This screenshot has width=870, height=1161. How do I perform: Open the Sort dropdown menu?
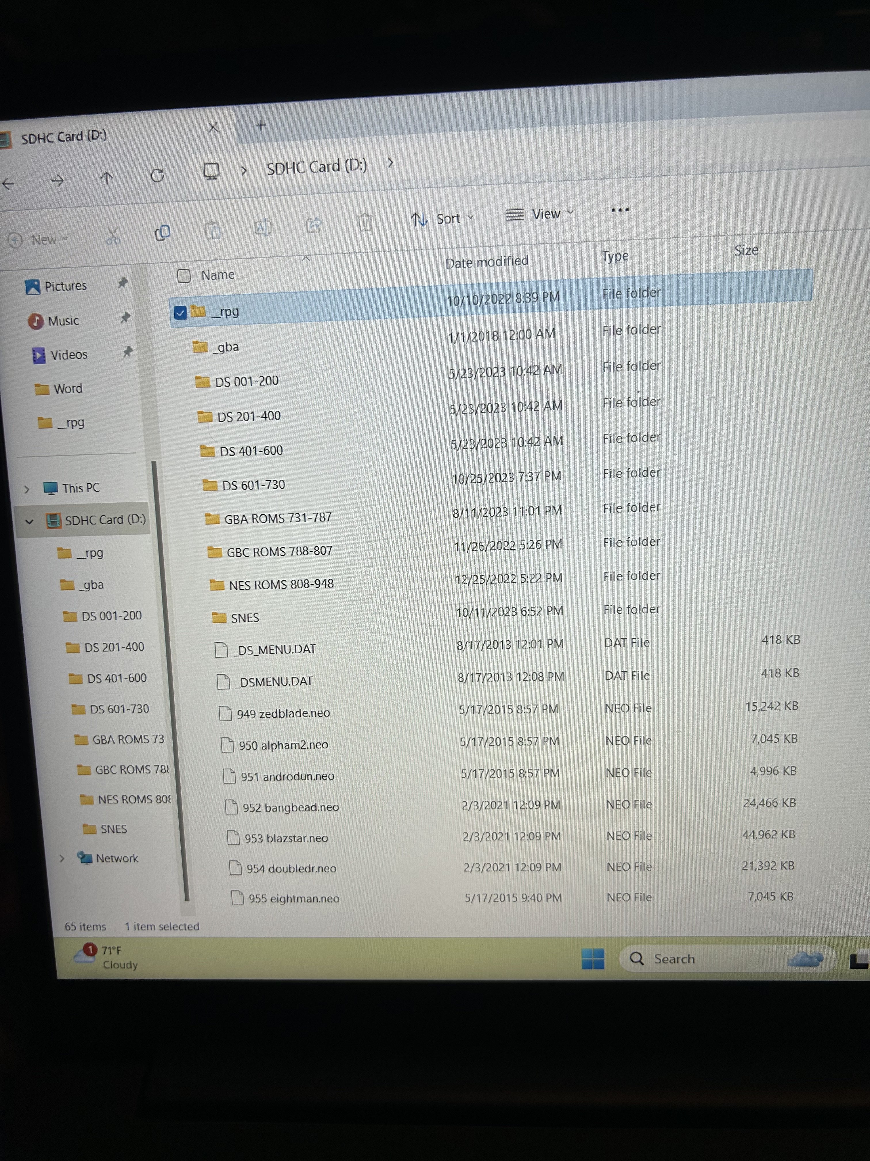coord(442,218)
